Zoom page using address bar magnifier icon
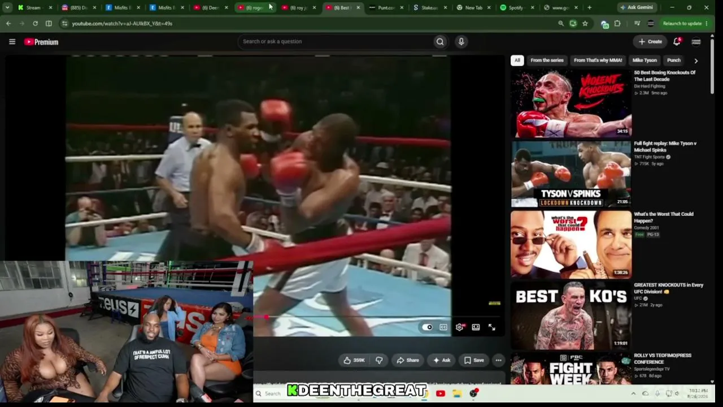The height and width of the screenshot is (407, 723). tap(560, 23)
